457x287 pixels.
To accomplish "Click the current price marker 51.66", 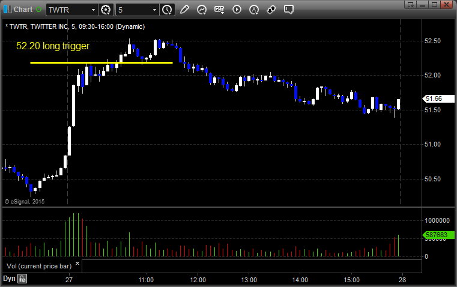I will [438, 99].
